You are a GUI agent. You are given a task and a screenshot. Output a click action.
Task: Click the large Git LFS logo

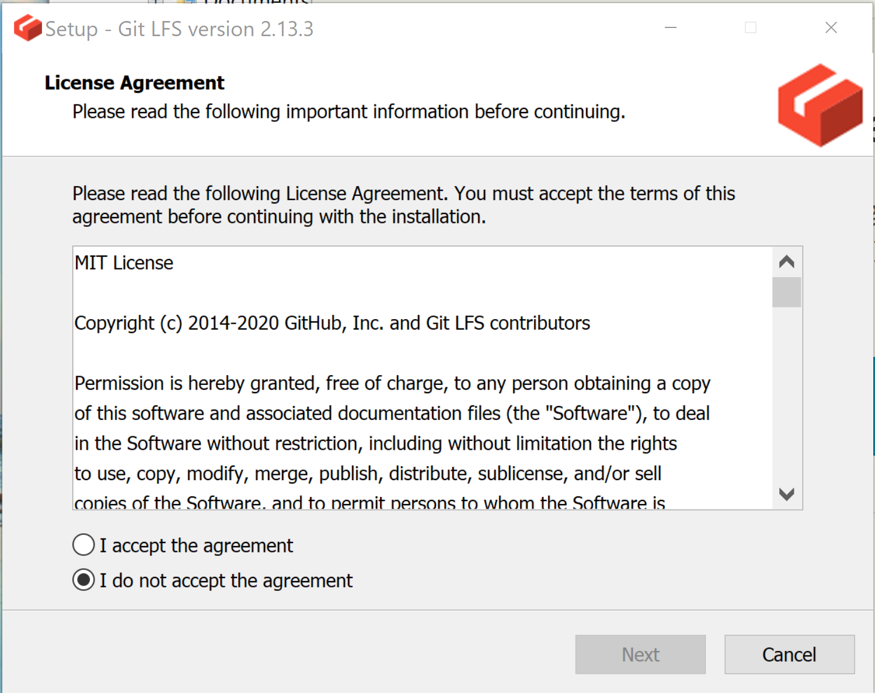click(820, 105)
